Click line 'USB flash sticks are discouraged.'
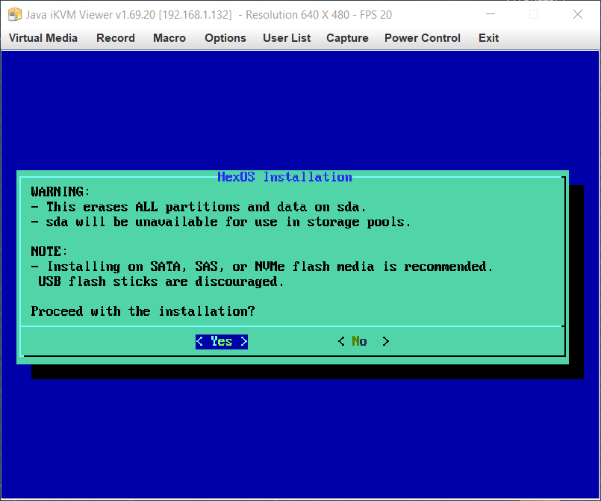Viewport: 601px width, 501px height. [x=161, y=281]
